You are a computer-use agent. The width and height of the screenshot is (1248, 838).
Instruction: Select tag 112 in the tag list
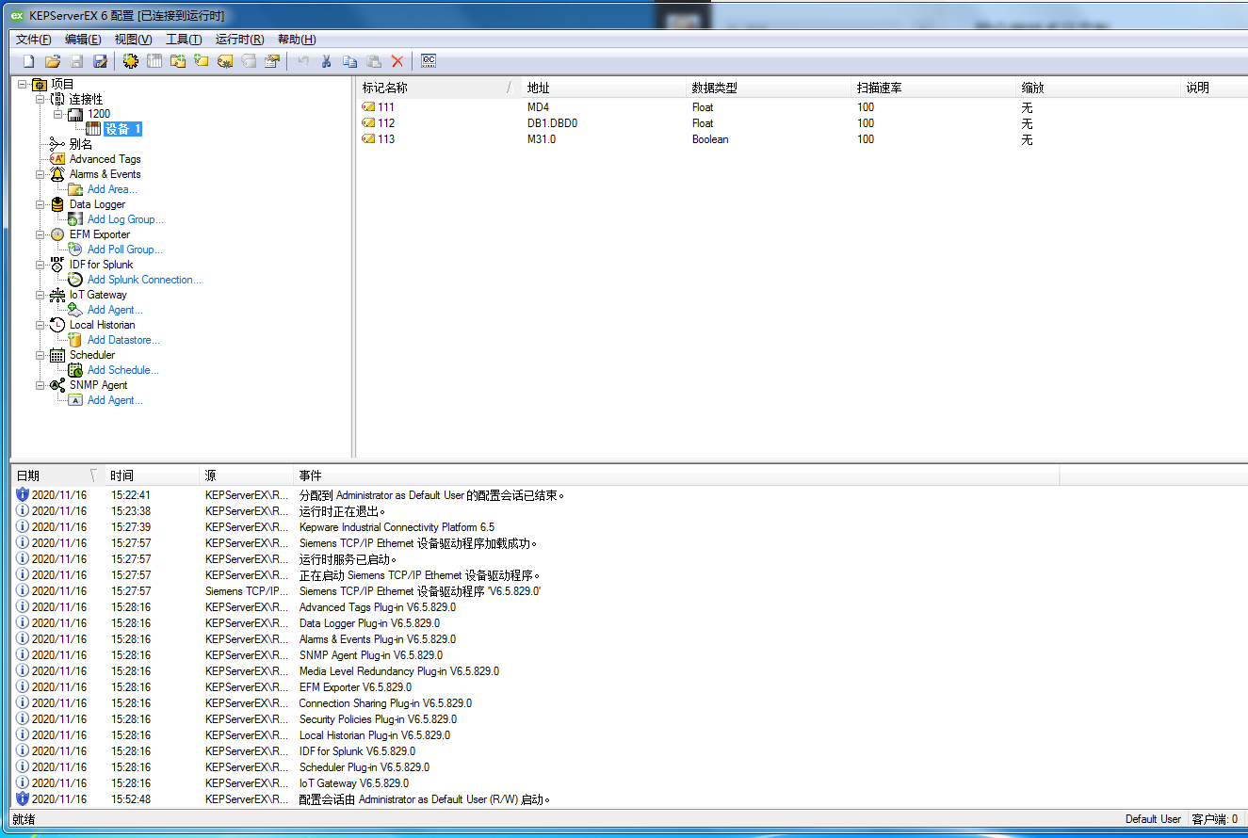[386, 123]
